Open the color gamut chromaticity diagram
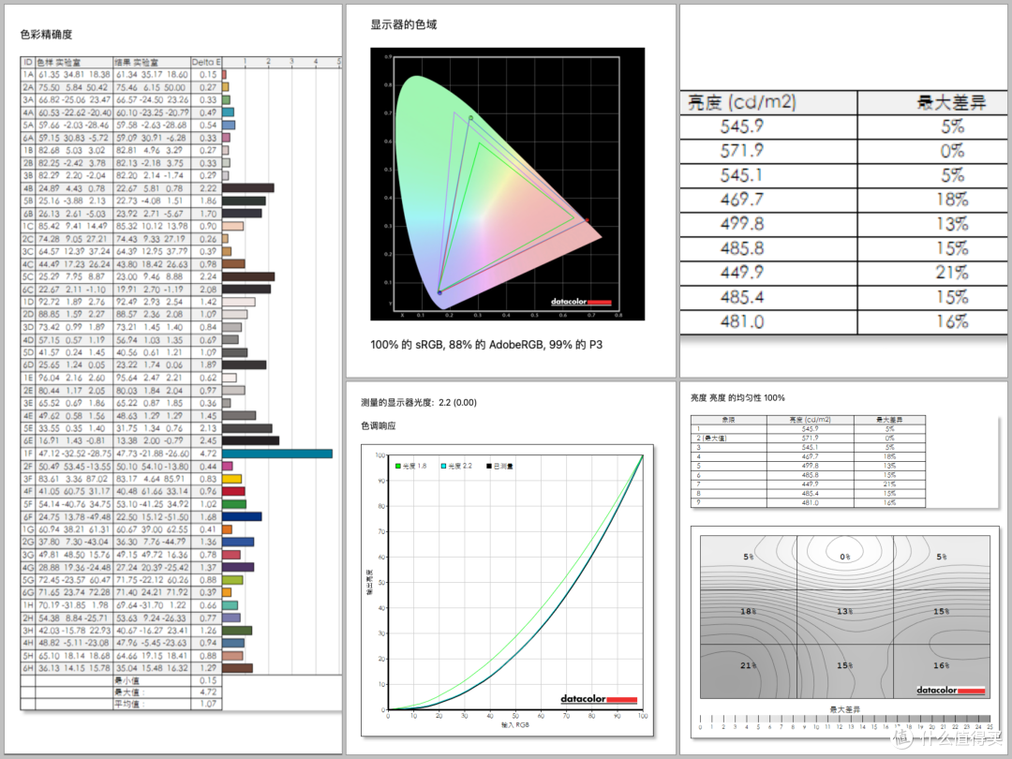Screen dimensions: 1012x759 click(507, 184)
